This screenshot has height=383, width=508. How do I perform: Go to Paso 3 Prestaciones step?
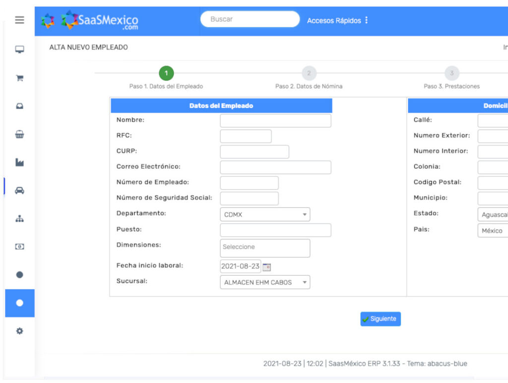pos(451,74)
